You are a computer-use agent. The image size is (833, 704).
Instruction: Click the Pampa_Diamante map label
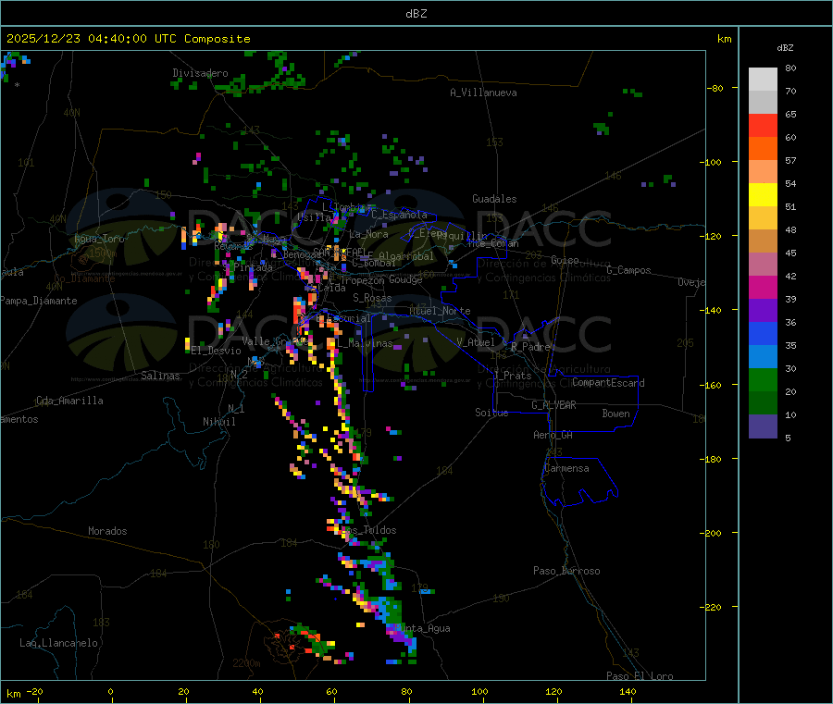39,301
